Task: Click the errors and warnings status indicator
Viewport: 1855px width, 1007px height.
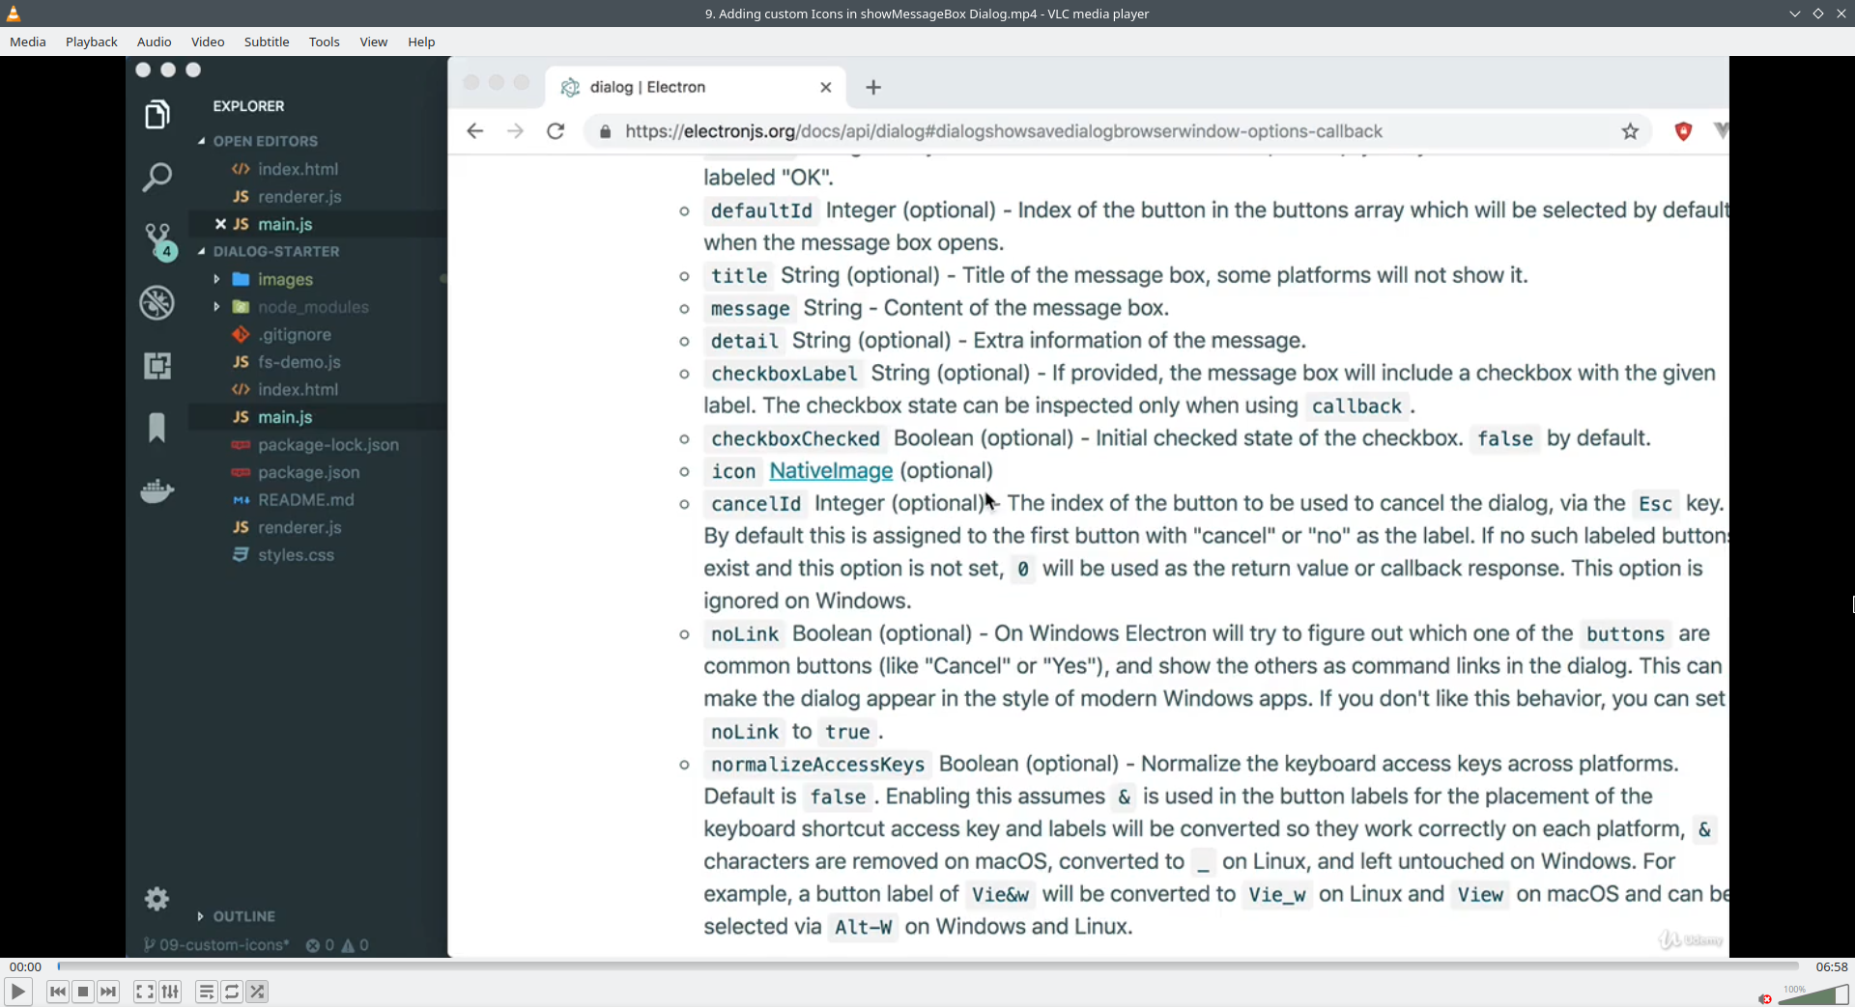Action: pyautogui.click(x=337, y=945)
